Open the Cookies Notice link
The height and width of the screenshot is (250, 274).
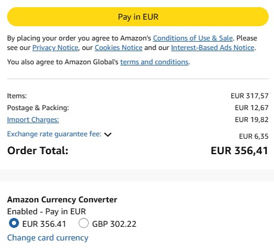click(x=119, y=48)
